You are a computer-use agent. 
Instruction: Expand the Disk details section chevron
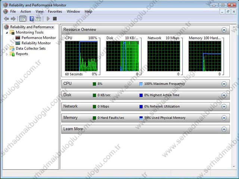click(x=224, y=95)
